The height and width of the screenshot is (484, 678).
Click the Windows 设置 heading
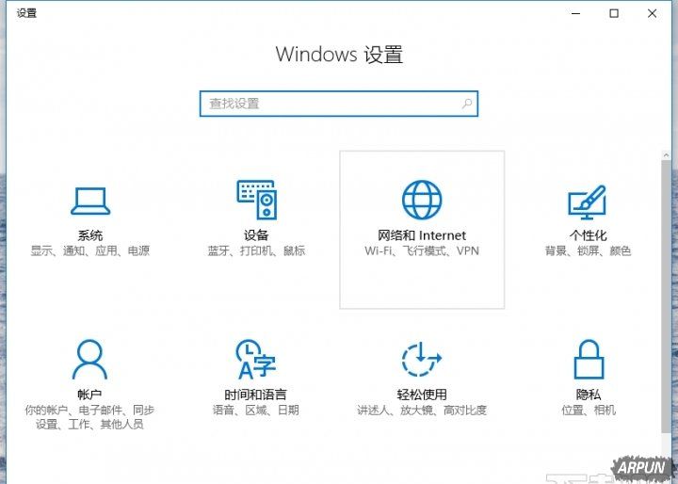339,55
